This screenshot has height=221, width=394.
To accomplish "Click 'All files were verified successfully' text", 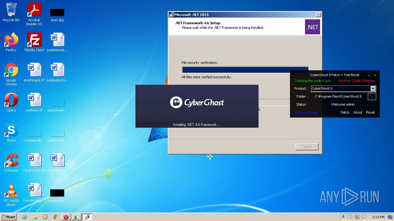I will pos(207,77).
